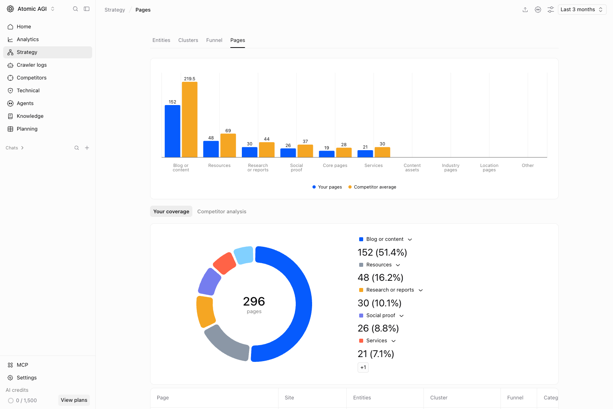Open the filter sliders icon in the top bar
613x409 pixels.
coord(551,10)
